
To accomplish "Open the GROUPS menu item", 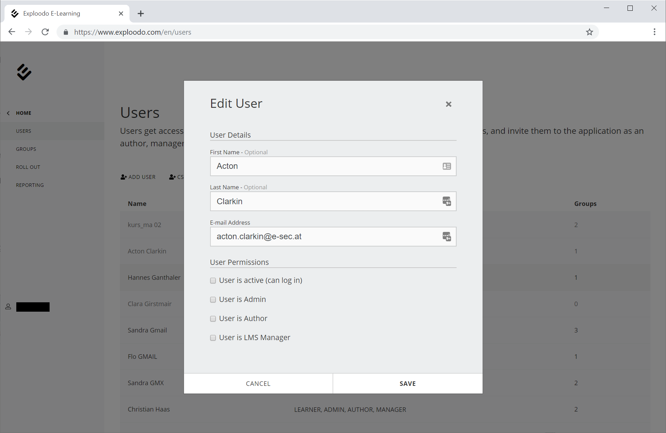I will click(26, 149).
